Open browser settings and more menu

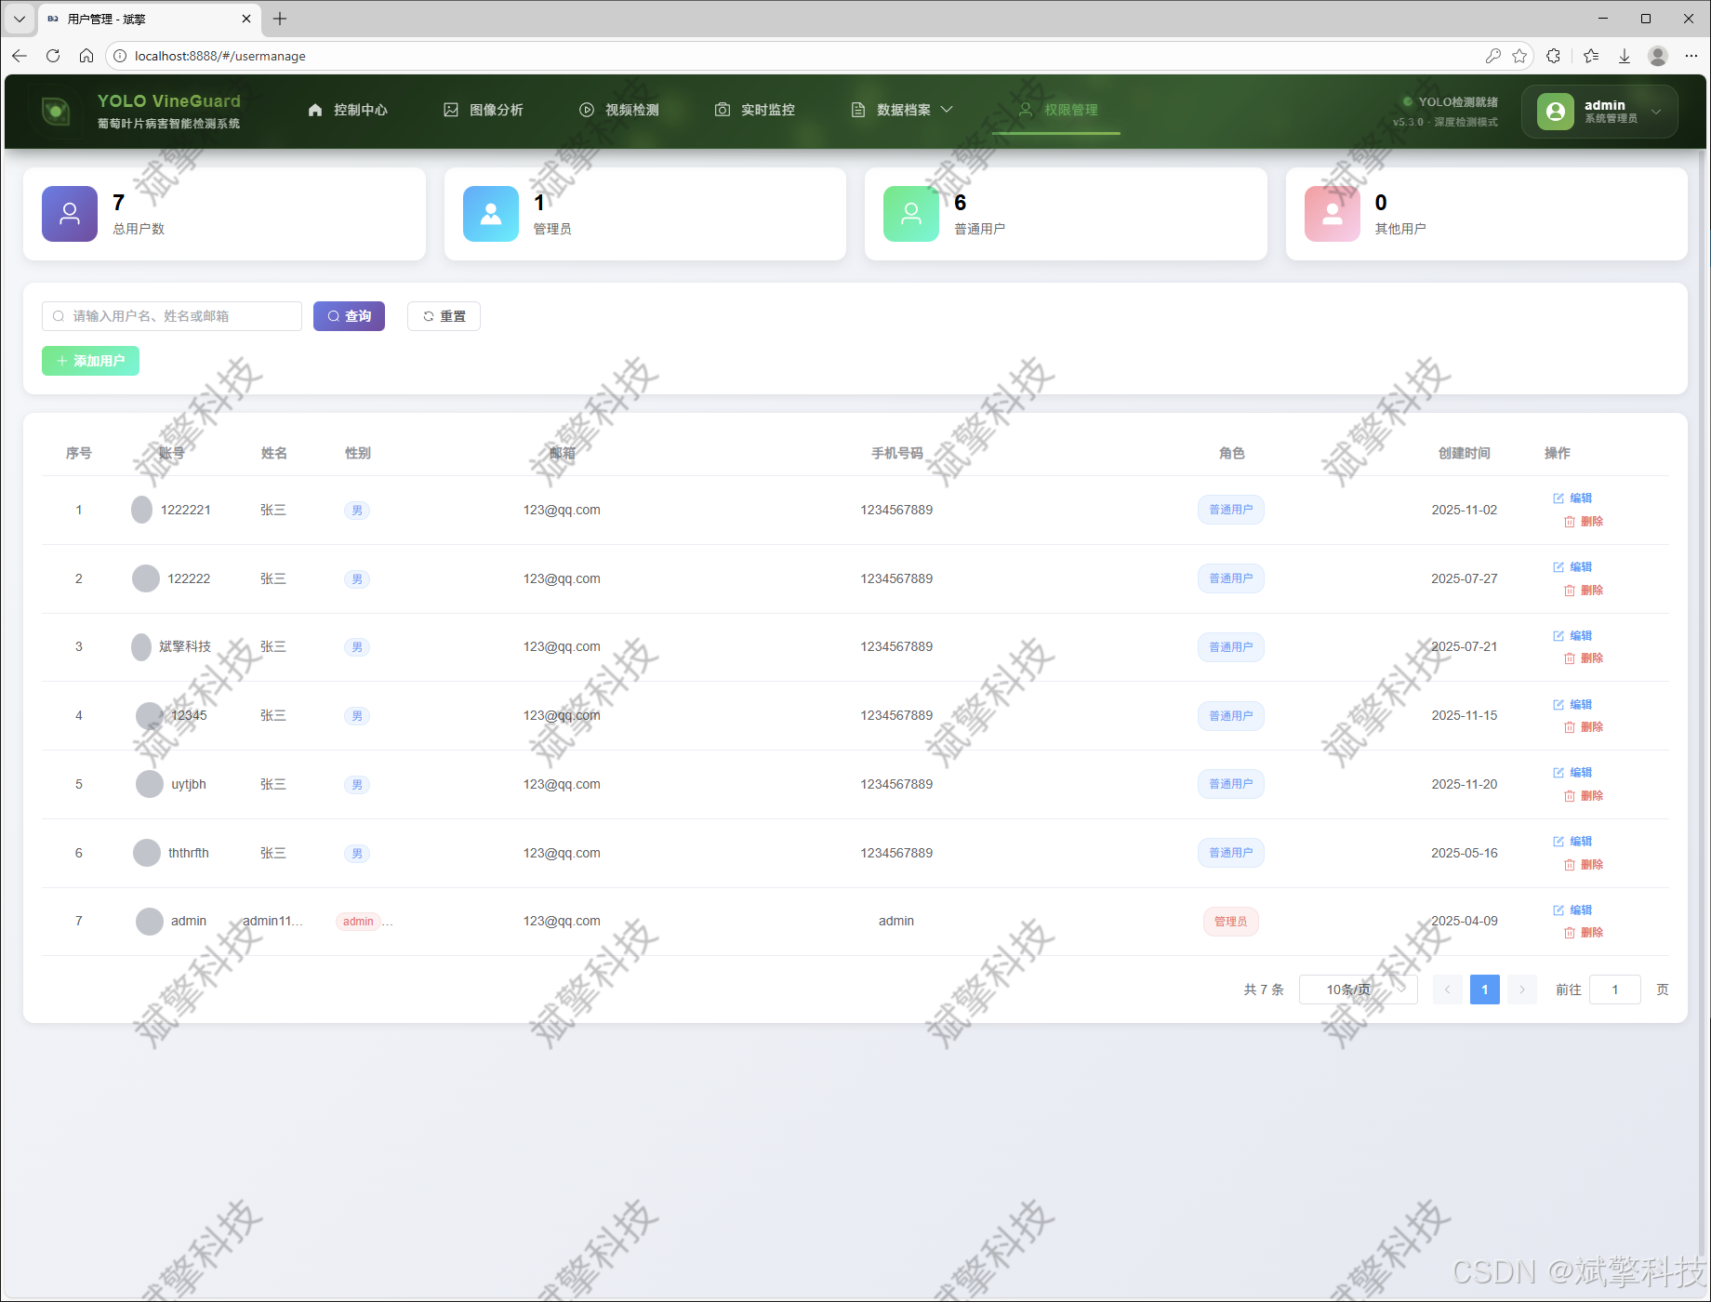point(1691,56)
